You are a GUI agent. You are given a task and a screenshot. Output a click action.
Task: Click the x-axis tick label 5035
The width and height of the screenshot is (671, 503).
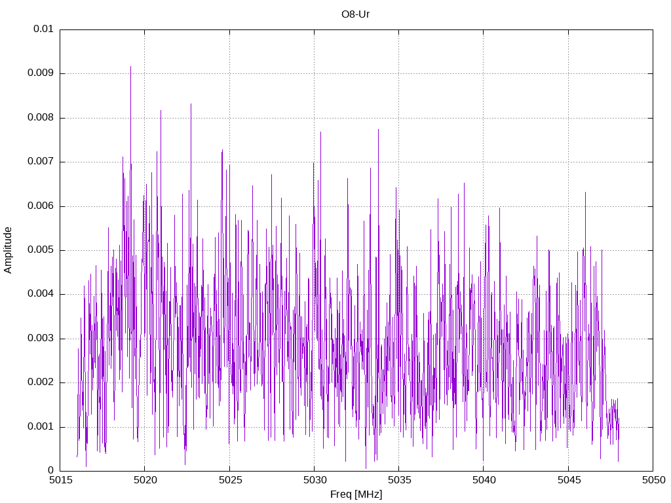pyautogui.click(x=400, y=480)
